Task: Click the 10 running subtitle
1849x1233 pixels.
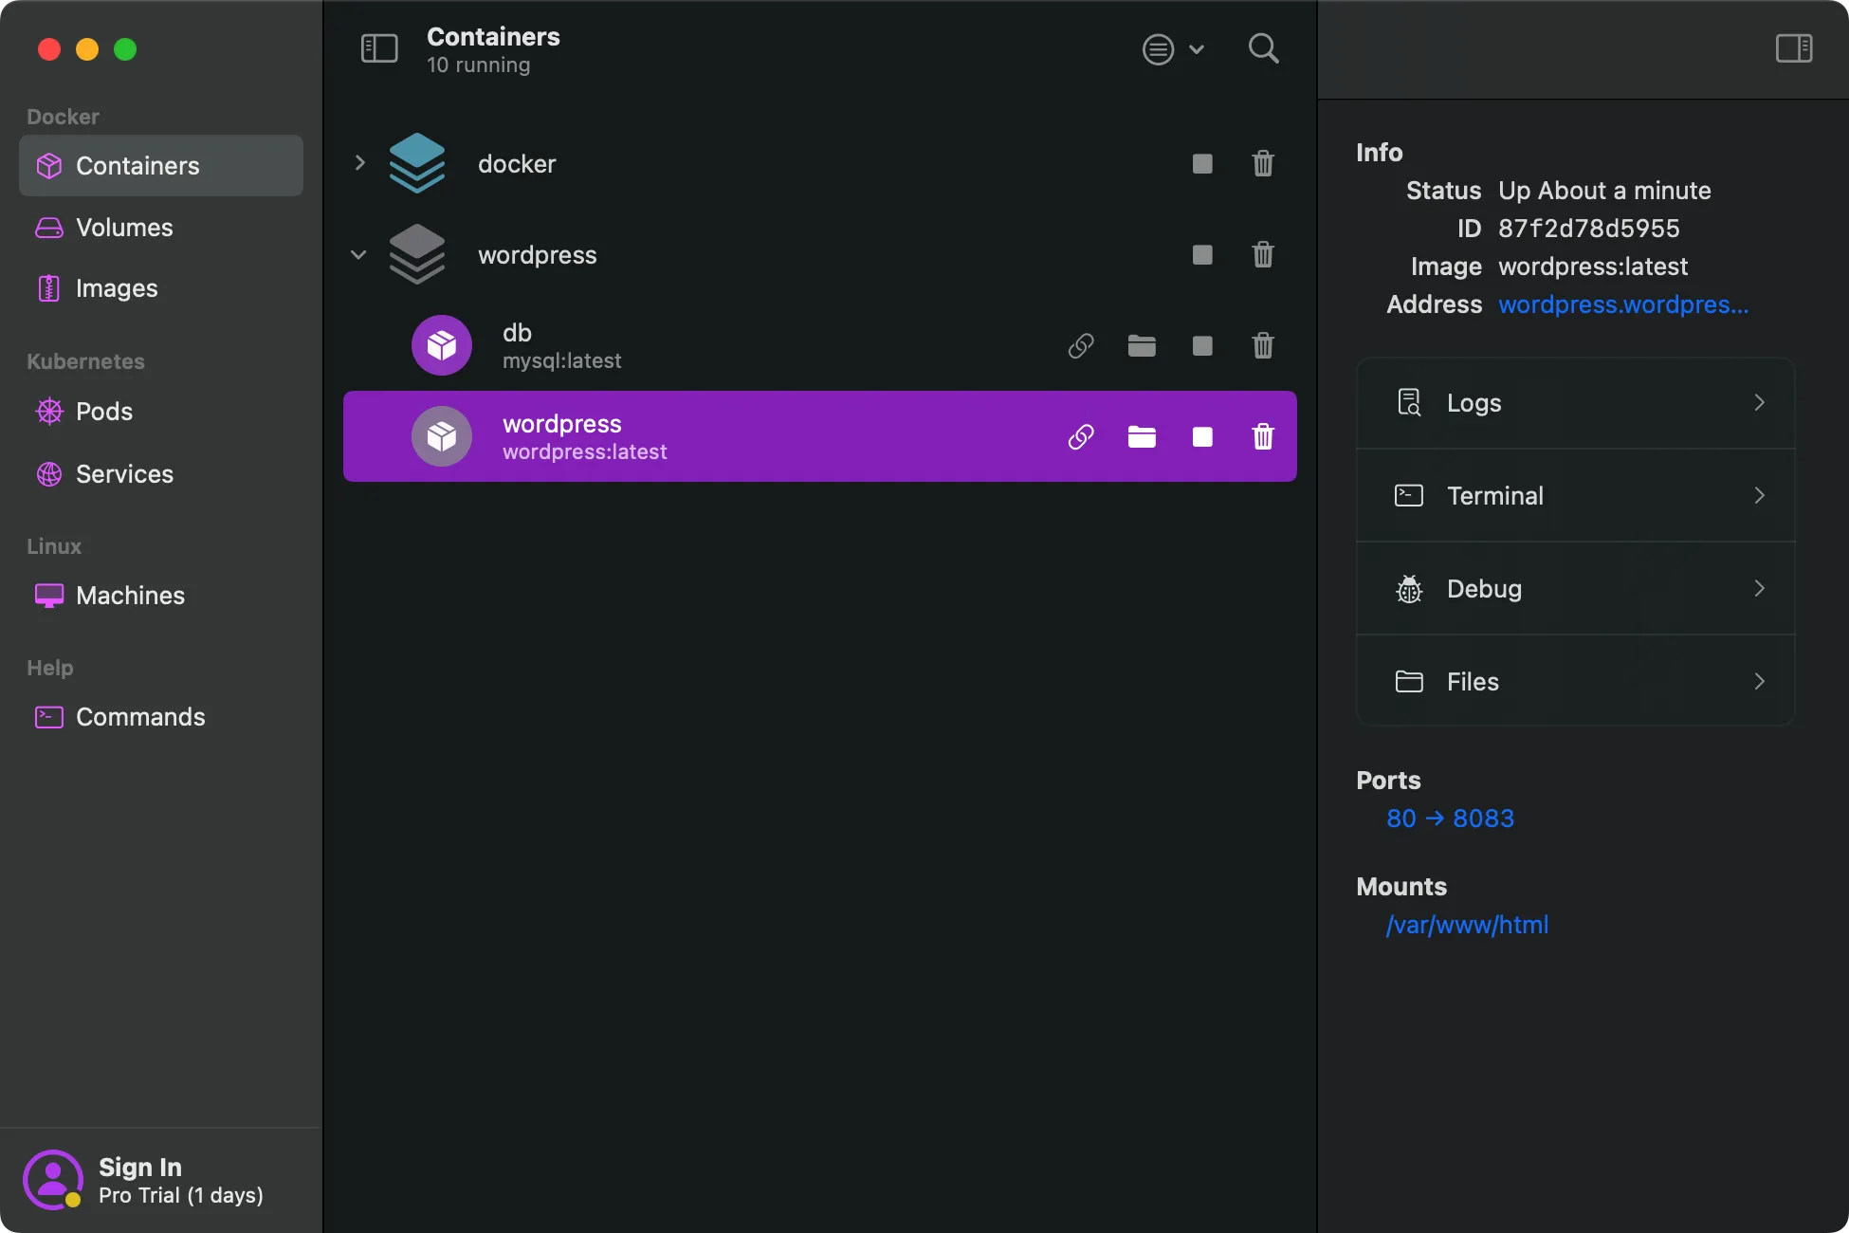Action: [x=479, y=65]
